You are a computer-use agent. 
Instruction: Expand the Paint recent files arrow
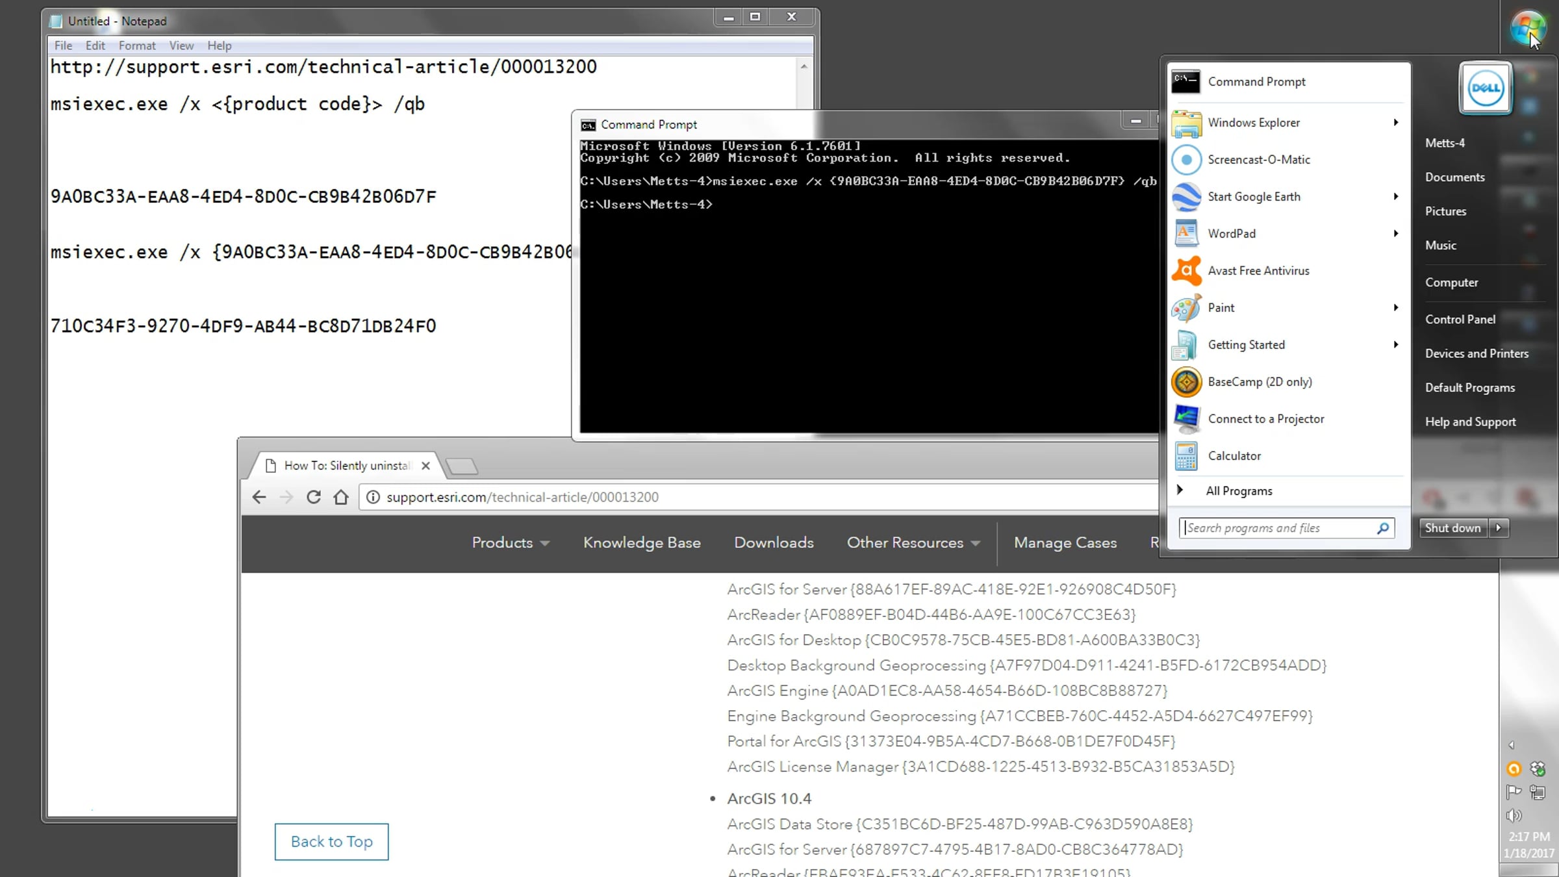(1395, 308)
